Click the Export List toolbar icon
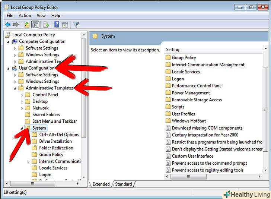The width and height of the screenshot is (271, 199). tap(46, 25)
